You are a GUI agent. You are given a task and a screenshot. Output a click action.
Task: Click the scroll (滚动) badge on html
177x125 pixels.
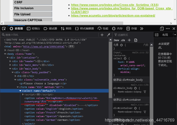click(71, 47)
